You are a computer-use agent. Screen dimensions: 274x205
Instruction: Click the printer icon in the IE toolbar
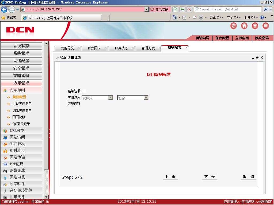pos(201,17)
